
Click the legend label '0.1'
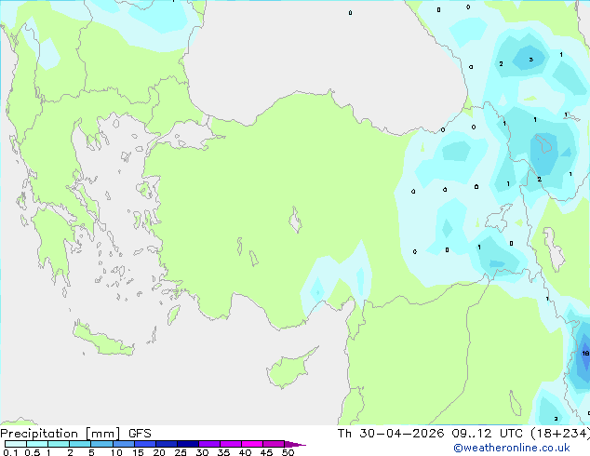10,452
